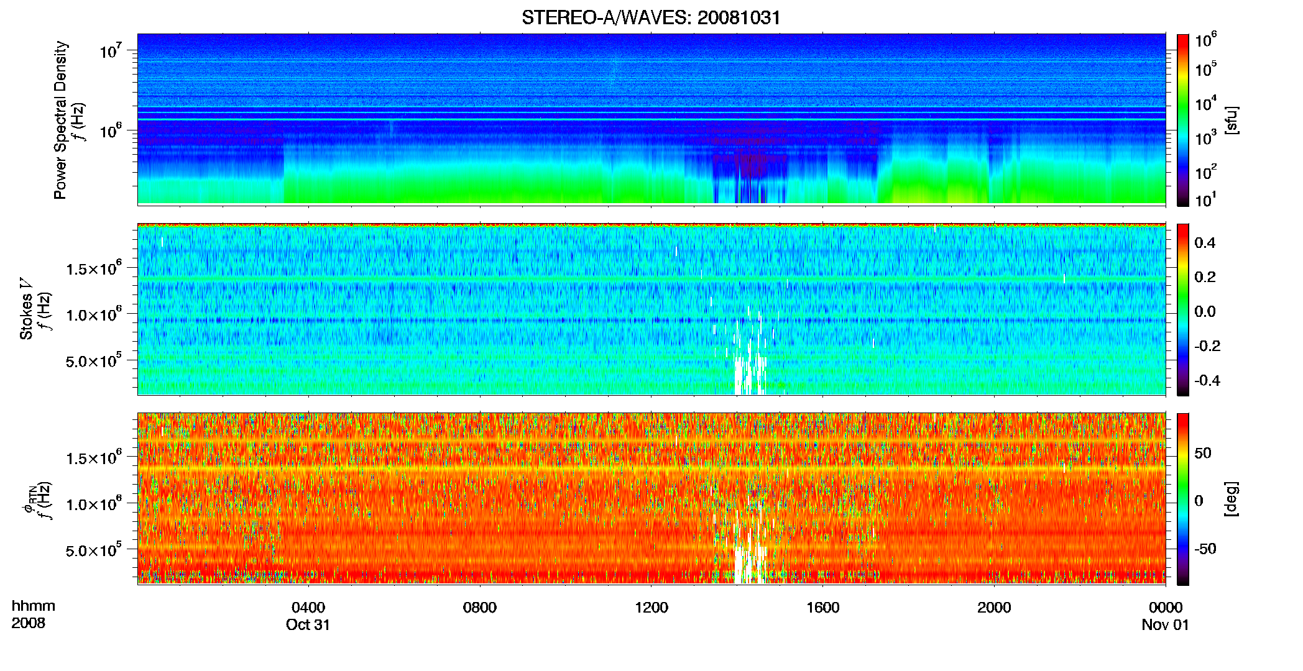Click the -50 value on degree colorbar
Image resolution: width=1303 pixels, height=671 pixels.
(x=1205, y=549)
